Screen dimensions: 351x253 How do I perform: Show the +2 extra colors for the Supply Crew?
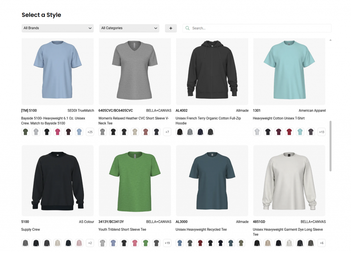(x=90, y=243)
